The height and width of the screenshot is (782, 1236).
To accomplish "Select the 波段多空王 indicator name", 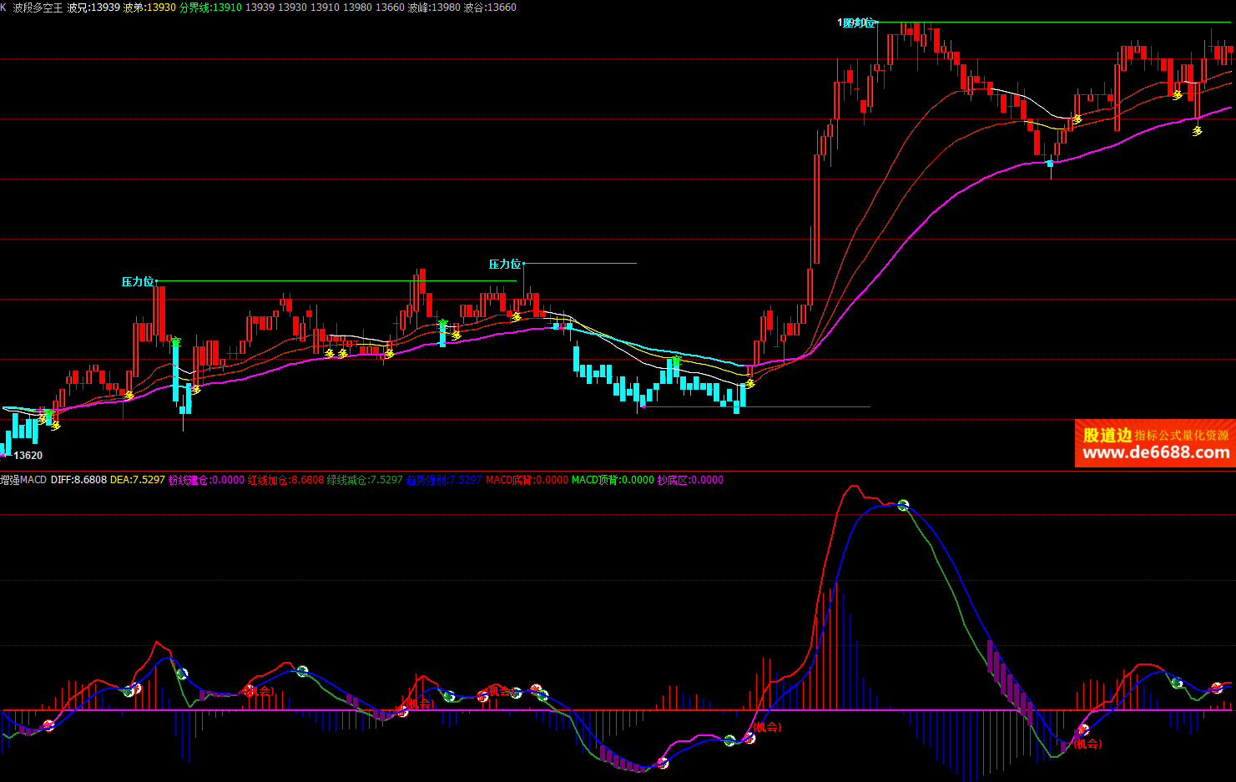I will [38, 8].
